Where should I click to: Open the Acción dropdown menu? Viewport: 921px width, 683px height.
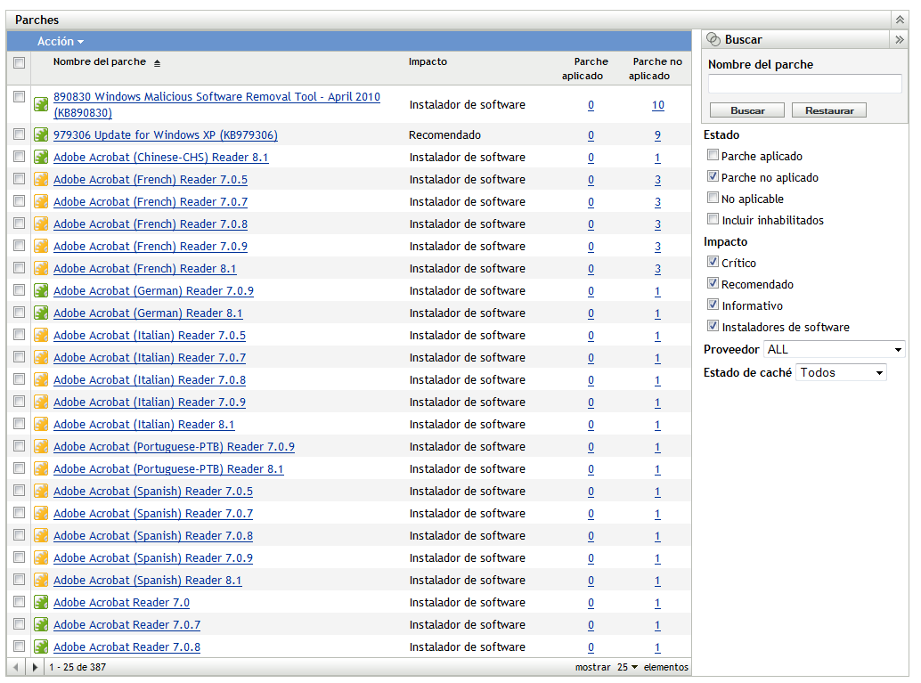pos(61,41)
